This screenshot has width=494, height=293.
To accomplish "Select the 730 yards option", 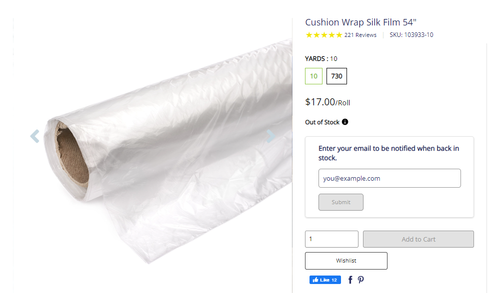I will click(x=336, y=76).
